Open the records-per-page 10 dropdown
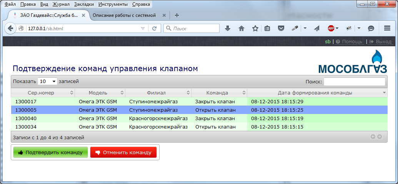 click(47, 81)
